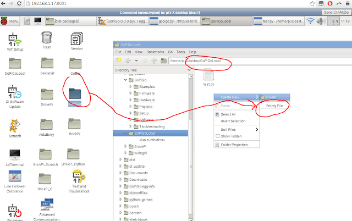Open the volume speaker tray icon
352x221 pixels.
tap(321, 21)
